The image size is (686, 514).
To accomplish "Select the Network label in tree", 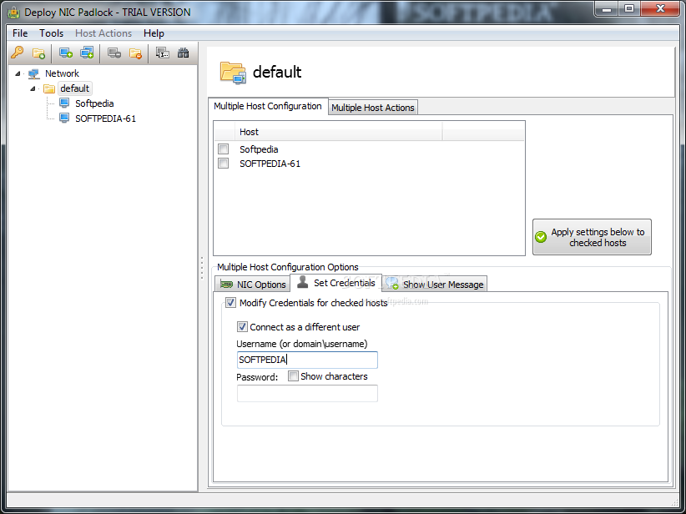I will tap(62, 73).
